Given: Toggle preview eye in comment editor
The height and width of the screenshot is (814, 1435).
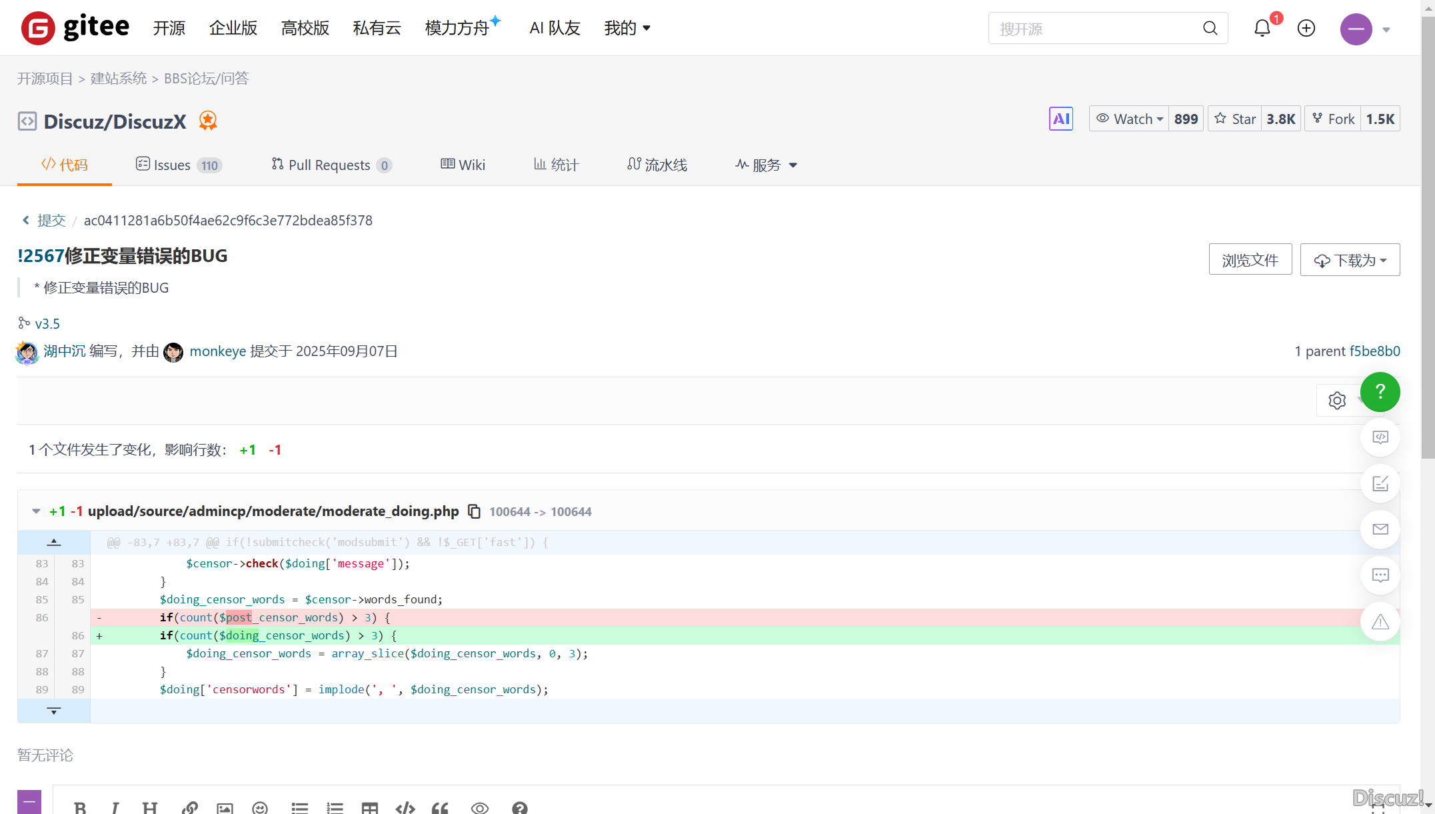Looking at the screenshot, I should click(x=479, y=807).
